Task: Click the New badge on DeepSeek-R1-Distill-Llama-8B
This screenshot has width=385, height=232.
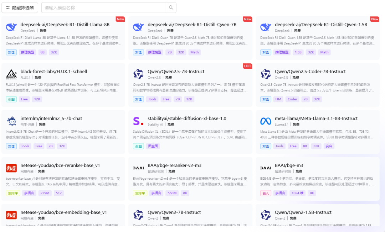Action: (120, 19)
